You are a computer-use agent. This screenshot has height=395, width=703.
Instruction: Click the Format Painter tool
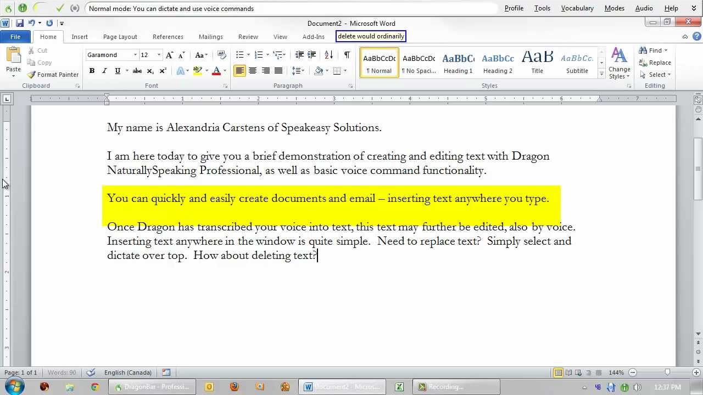coord(53,75)
